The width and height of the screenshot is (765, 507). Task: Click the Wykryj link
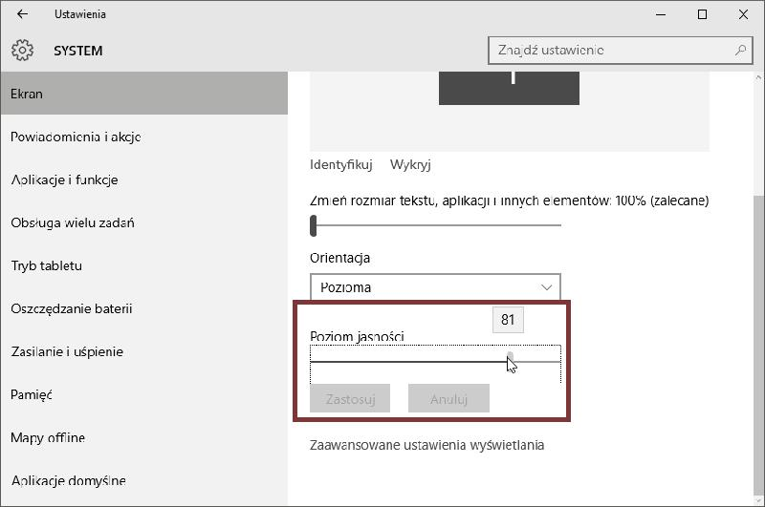[x=410, y=164]
